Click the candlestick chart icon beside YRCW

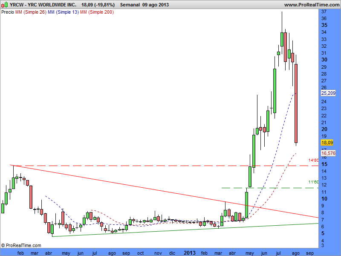(5, 5)
